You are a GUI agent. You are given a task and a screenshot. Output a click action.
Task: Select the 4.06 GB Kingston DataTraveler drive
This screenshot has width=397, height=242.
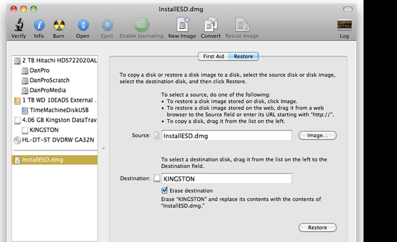coord(55,120)
